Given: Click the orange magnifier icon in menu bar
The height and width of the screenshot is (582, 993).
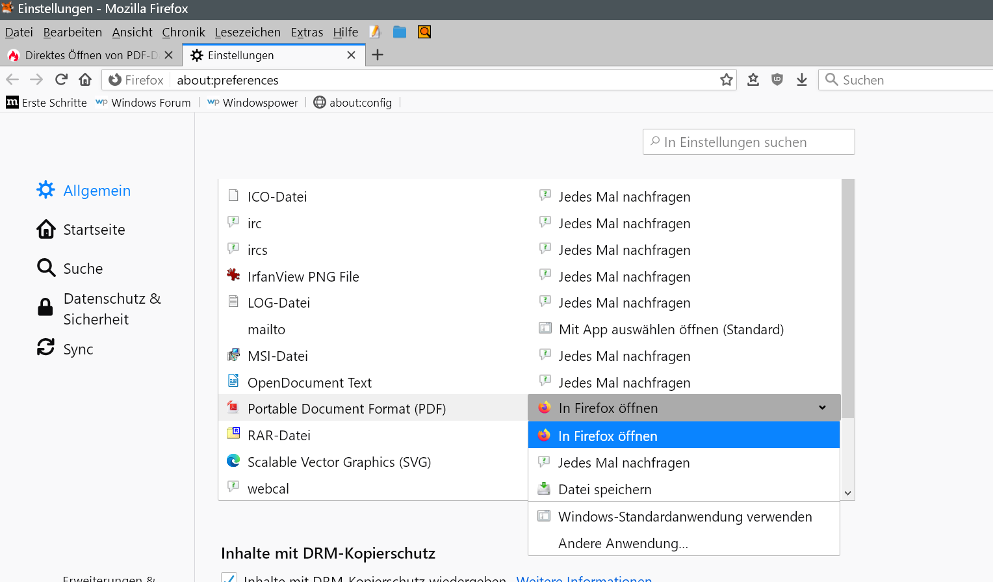Looking at the screenshot, I should coord(424,32).
